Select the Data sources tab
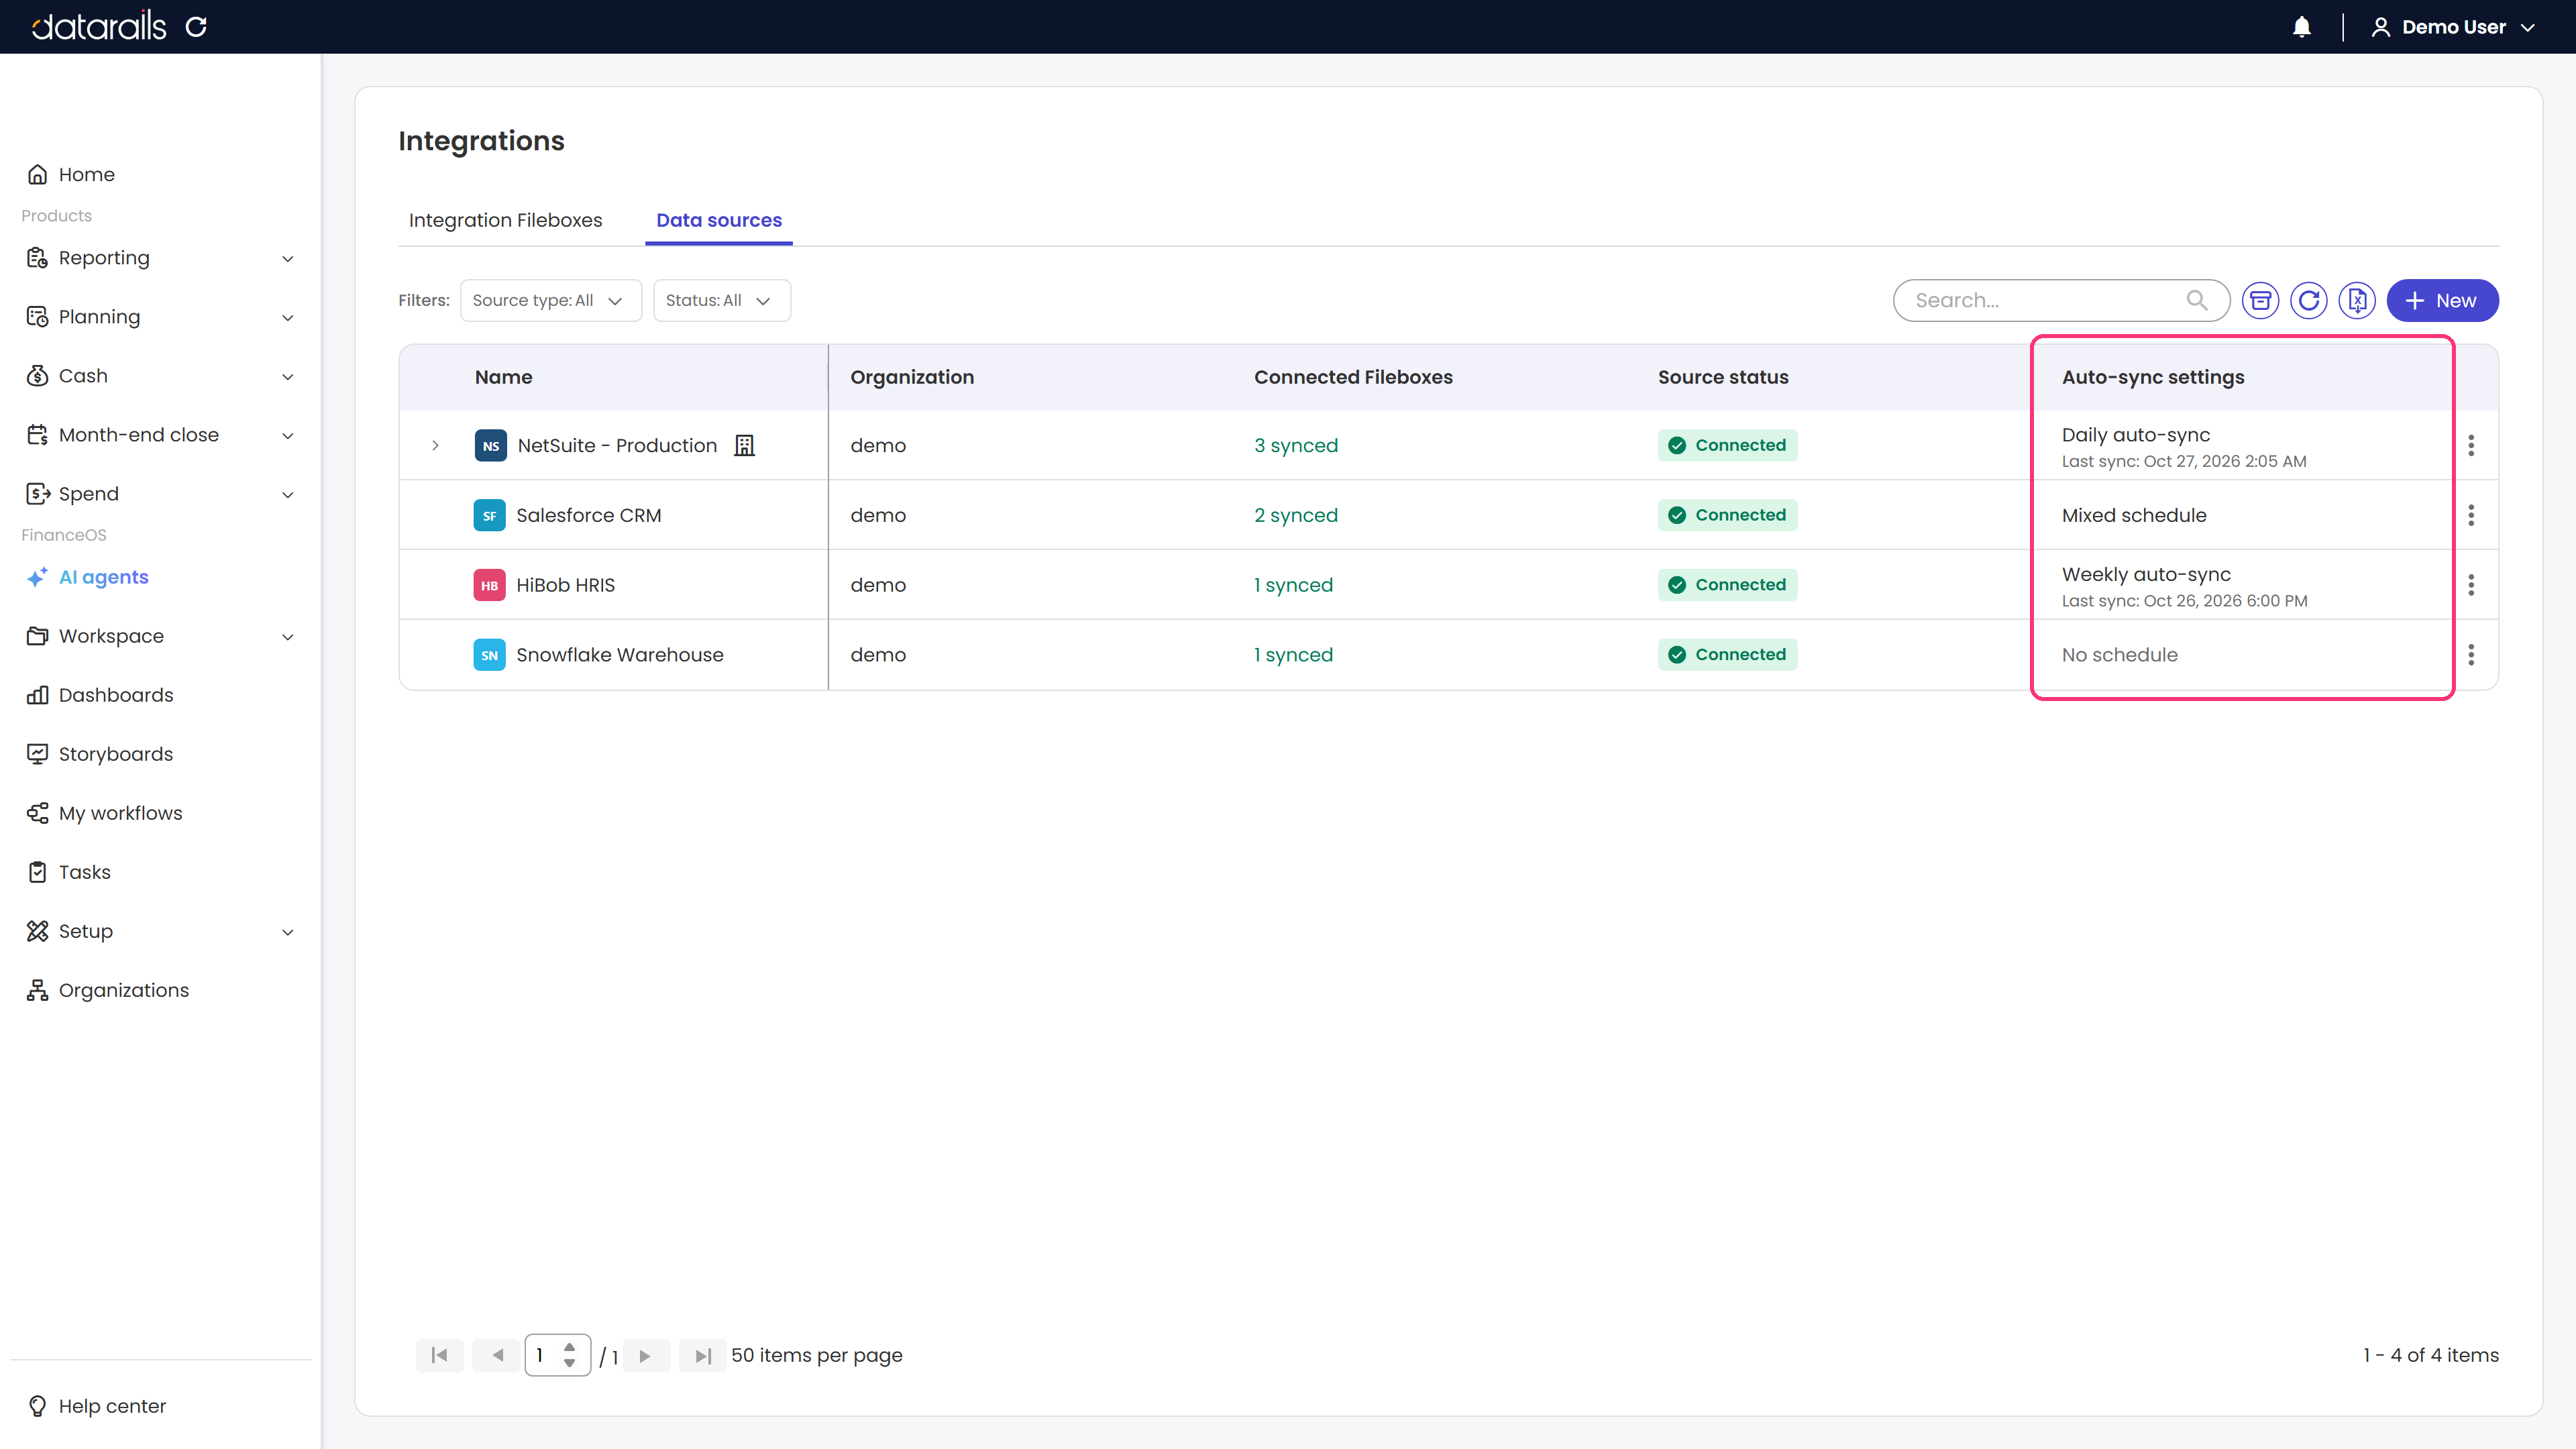2576x1449 pixels. click(x=719, y=220)
